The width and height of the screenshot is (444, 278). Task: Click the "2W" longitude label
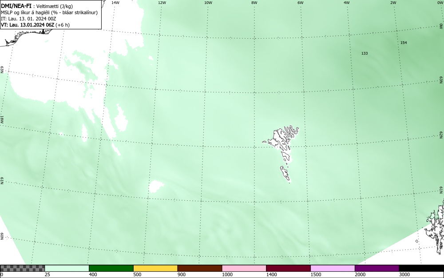point(393,3)
